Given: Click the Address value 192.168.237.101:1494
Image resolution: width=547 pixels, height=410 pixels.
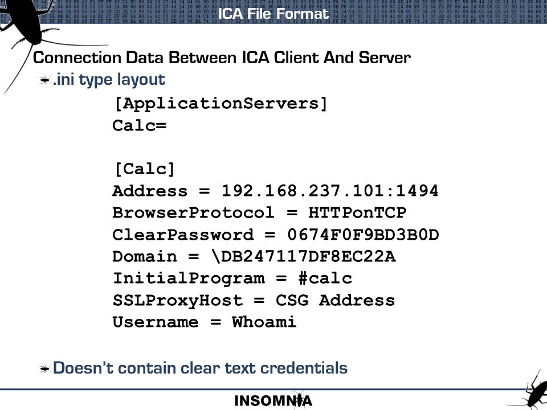Looking at the screenshot, I should click(x=330, y=191).
